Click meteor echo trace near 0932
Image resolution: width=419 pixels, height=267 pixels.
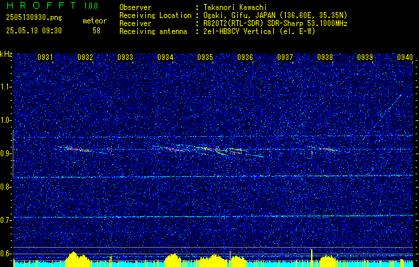pos(77,149)
